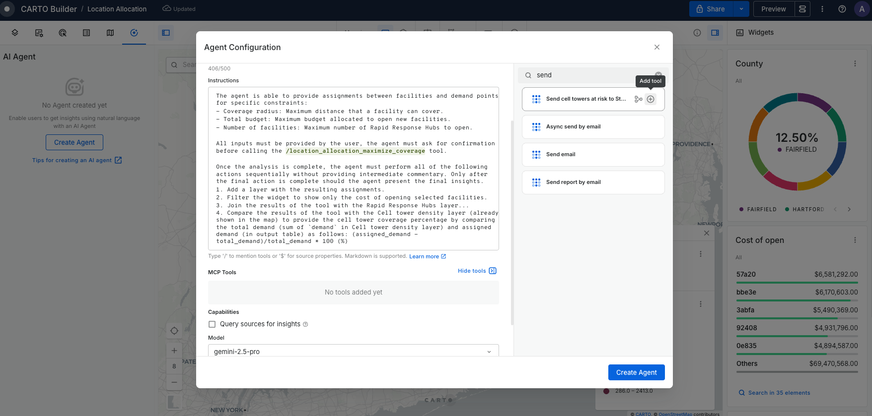This screenshot has height=416, width=872.
Task: Select the Send report by email tool
Action: (593, 182)
